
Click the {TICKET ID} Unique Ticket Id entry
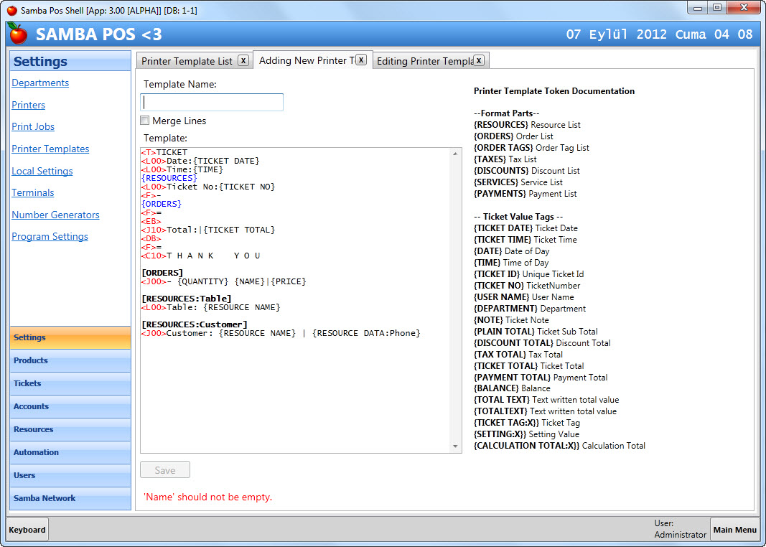click(x=528, y=274)
